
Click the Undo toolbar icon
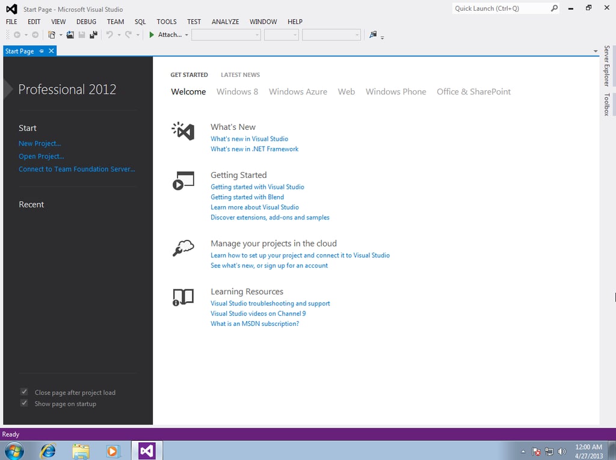[109, 35]
